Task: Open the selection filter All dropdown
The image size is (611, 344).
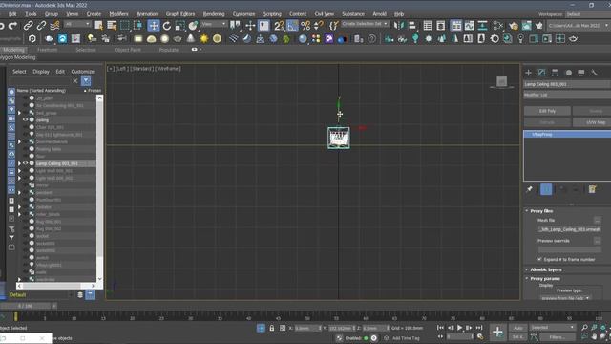Action: pyautogui.click(x=77, y=24)
